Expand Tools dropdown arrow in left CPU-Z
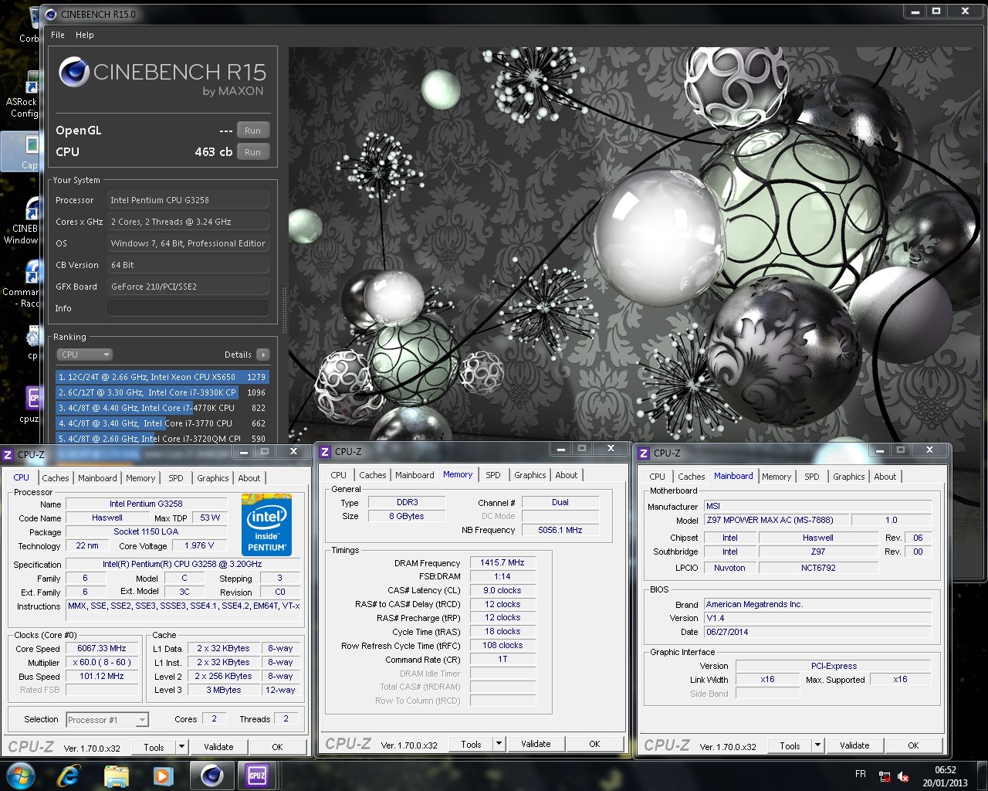This screenshot has height=791, width=988. 181,747
